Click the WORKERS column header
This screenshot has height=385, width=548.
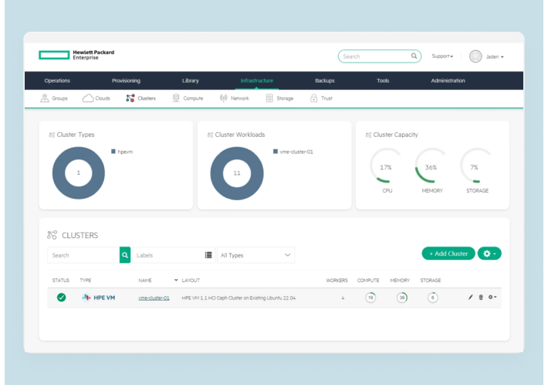click(337, 281)
